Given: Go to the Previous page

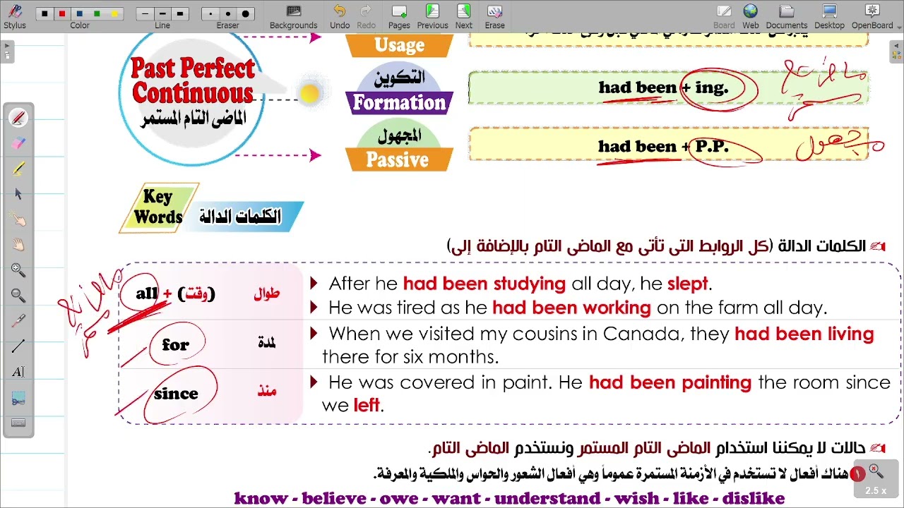Looking at the screenshot, I should click(x=432, y=16).
